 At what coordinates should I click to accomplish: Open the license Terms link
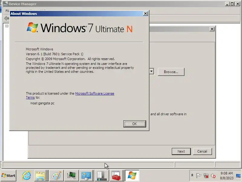30,97
